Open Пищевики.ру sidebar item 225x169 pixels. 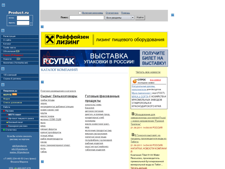[x=20, y=91]
